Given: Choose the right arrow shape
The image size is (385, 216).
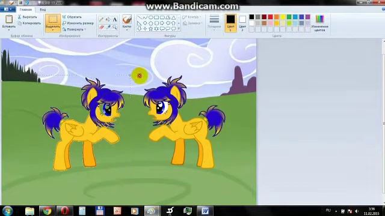Looking at the screenshot, I should pyautogui.click(x=162, y=23).
